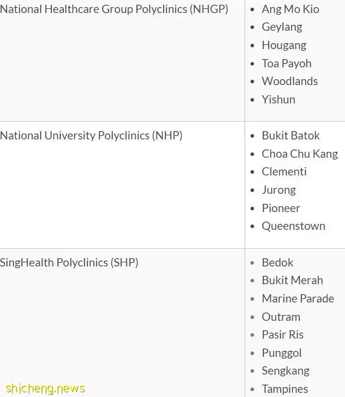The image size is (345, 397).
Task: Click the Choa Chu Kang list item
Action: tap(300, 154)
